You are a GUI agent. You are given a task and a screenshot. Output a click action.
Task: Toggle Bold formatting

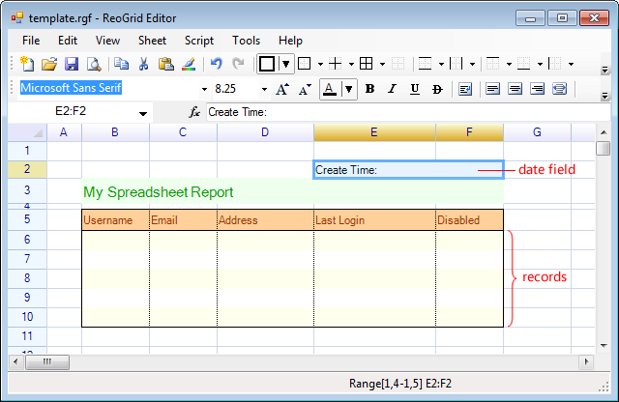368,89
